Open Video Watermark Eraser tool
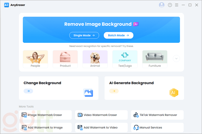 point(100,115)
